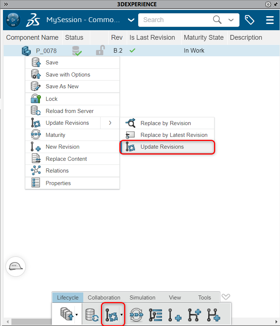Click the horizontal scrollbar right arrow
Image resolution: width=280 pixels, height=326 pixels.
pos(276,322)
